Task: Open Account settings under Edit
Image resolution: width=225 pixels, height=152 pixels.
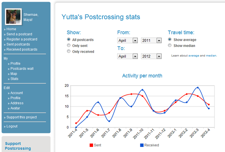Action: tap(16, 93)
